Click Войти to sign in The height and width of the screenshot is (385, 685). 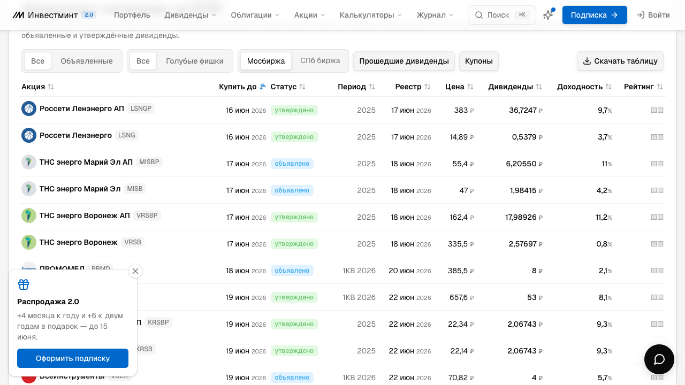click(x=653, y=15)
